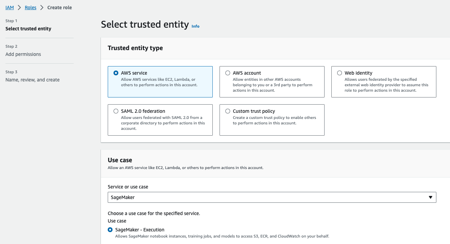Click breadcrumb chevron after Roles
The width and height of the screenshot is (450, 244).
(x=42, y=7)
